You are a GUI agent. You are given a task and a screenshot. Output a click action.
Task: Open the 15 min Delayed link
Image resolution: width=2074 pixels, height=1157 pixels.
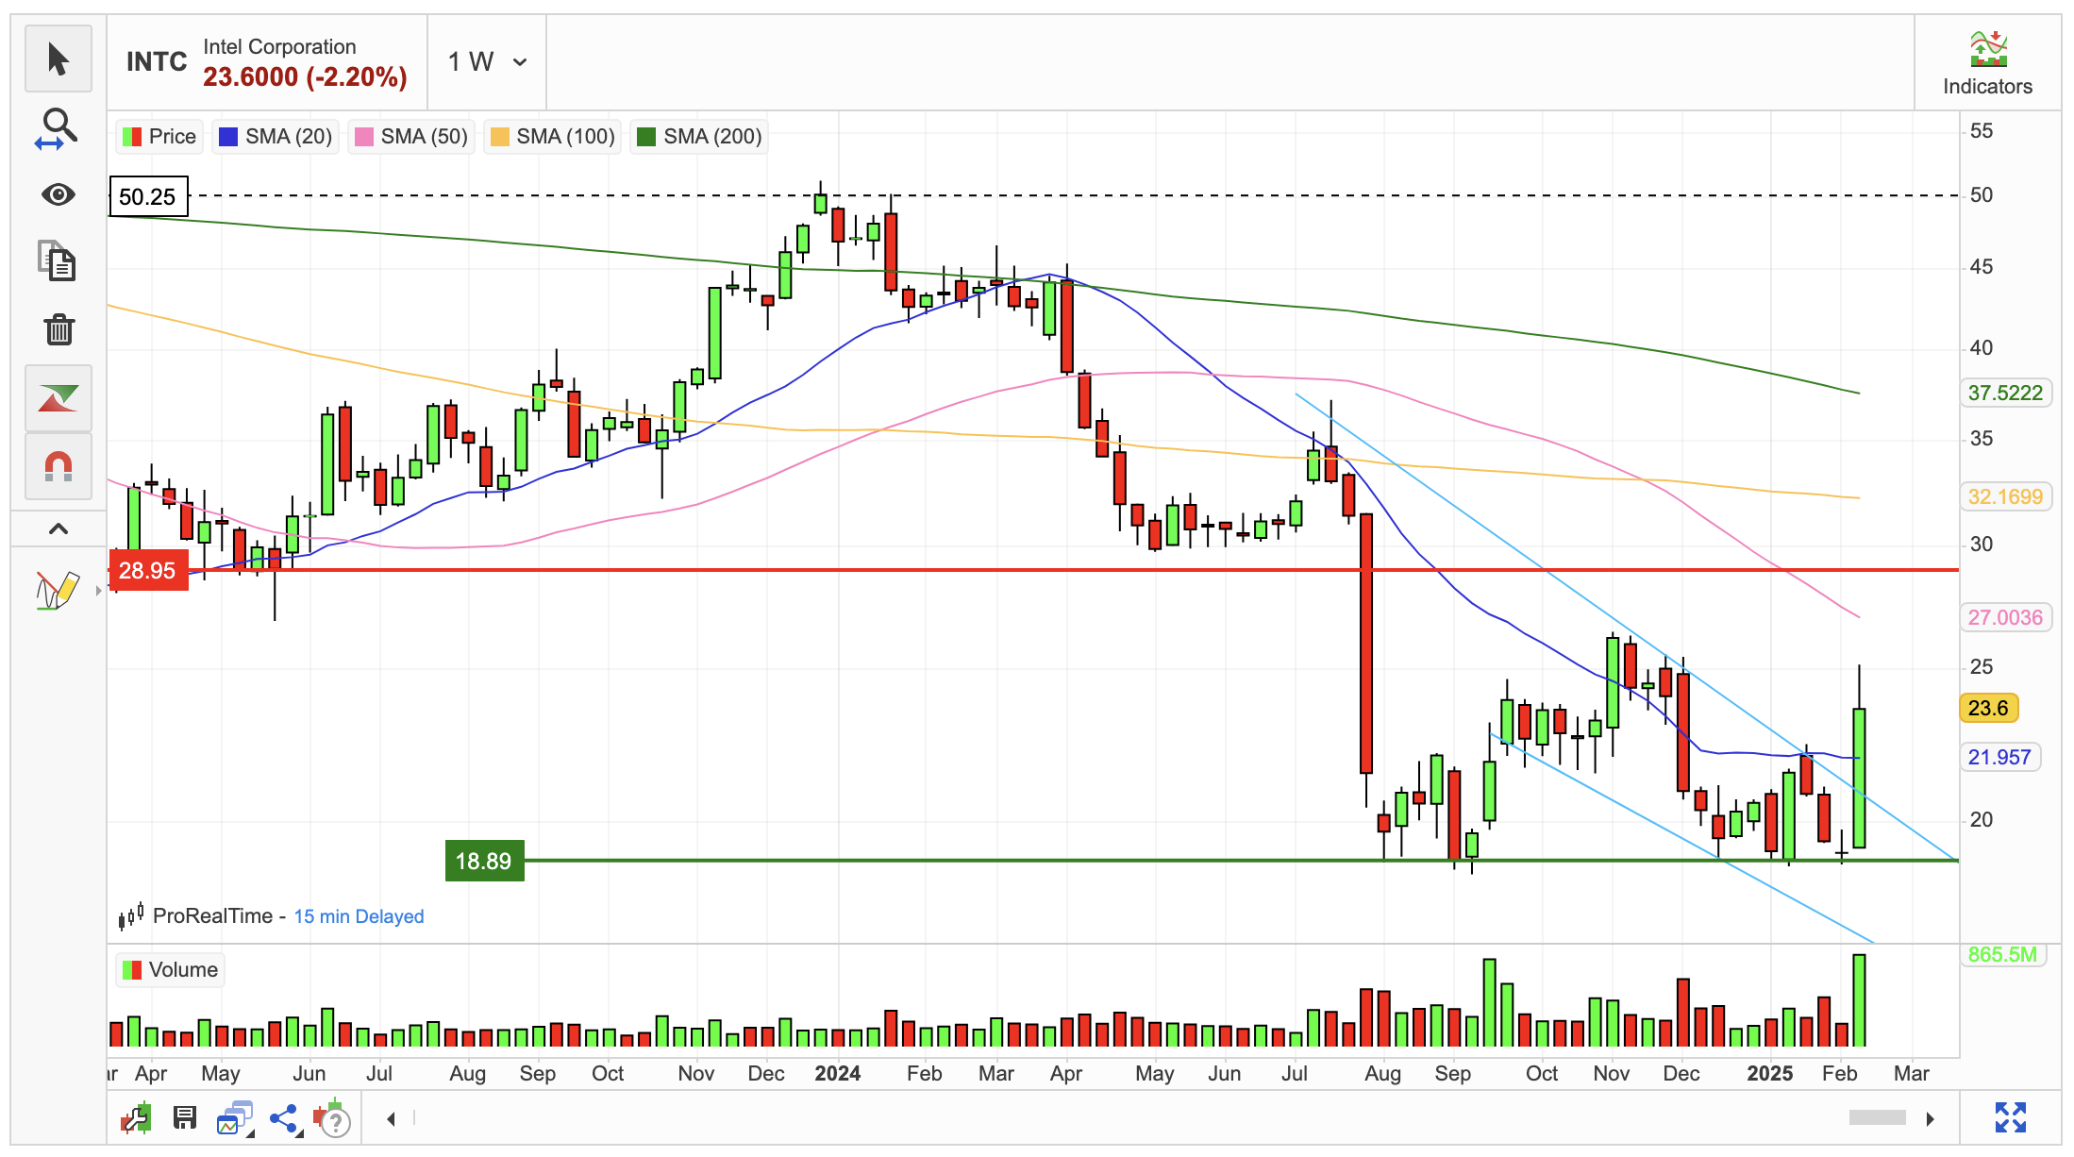[359, 916]
